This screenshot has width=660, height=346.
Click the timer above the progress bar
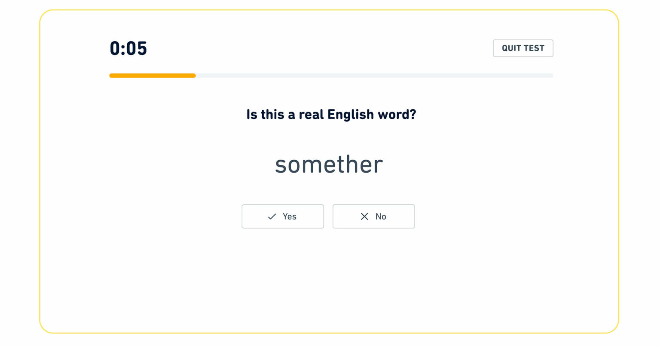point(128,49)
